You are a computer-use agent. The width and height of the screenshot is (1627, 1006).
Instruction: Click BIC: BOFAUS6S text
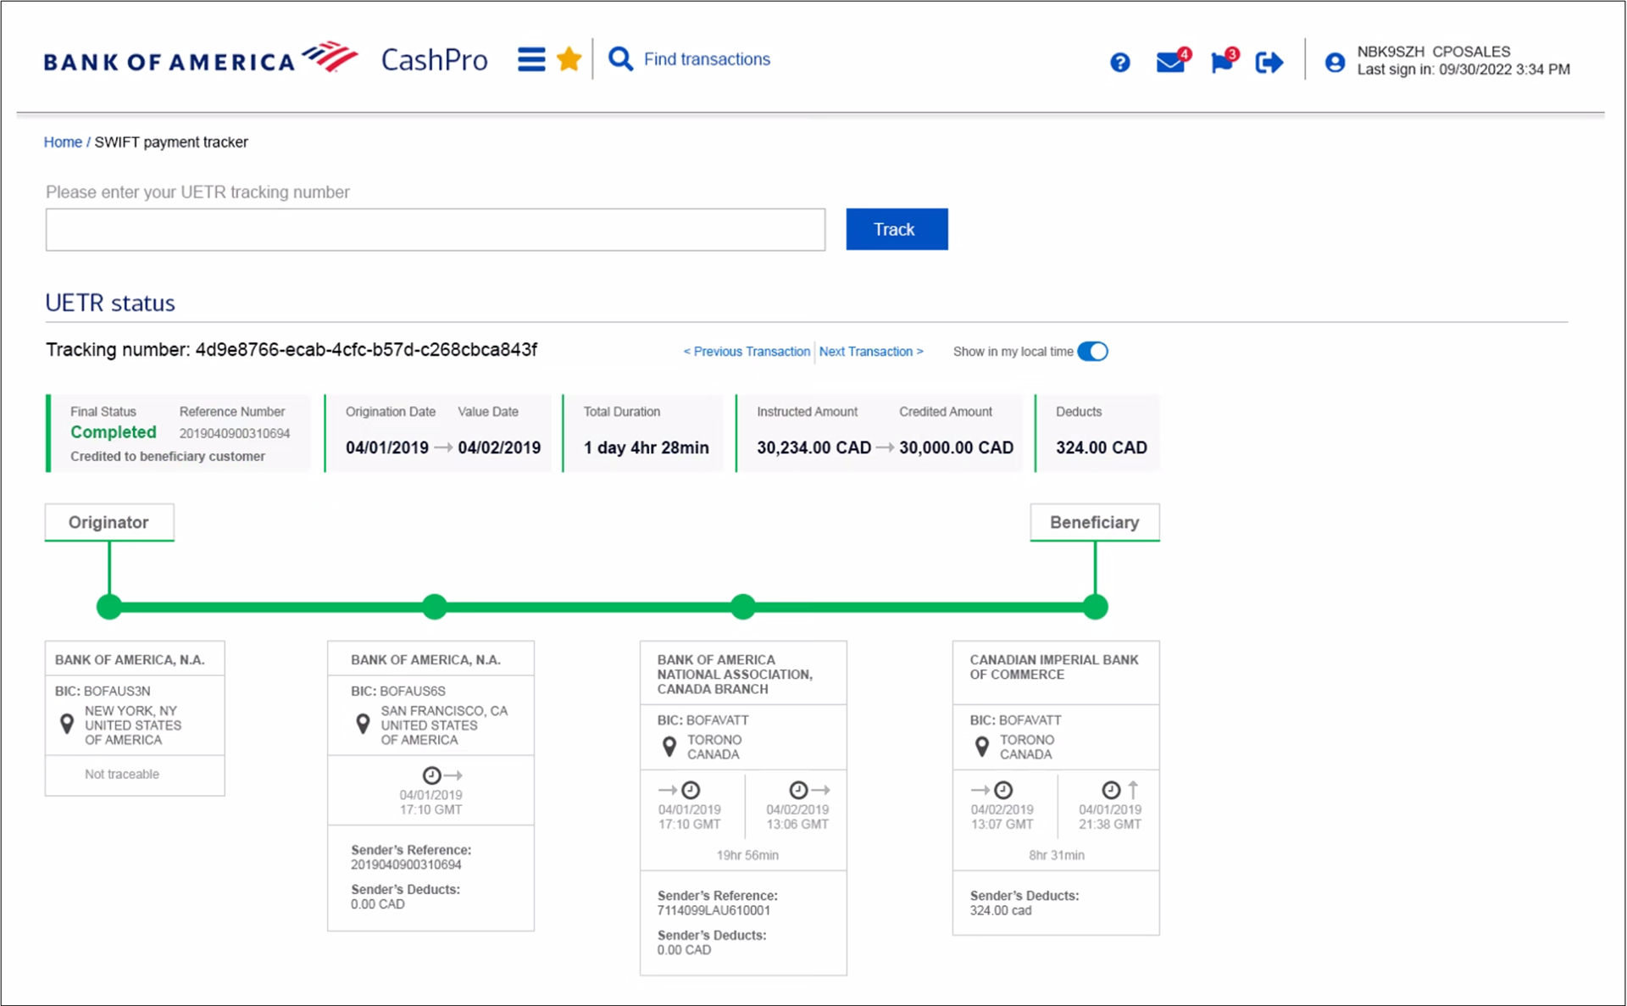[x=398, y=692]
